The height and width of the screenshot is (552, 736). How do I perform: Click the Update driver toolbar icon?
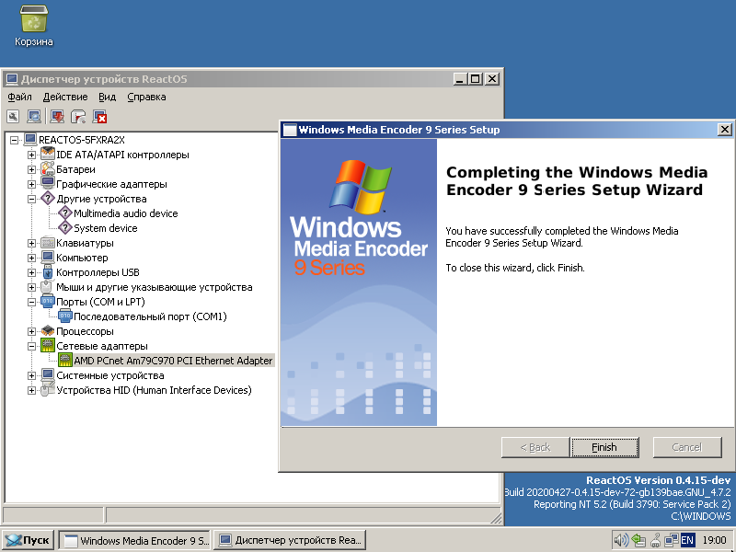click(57, 116)
